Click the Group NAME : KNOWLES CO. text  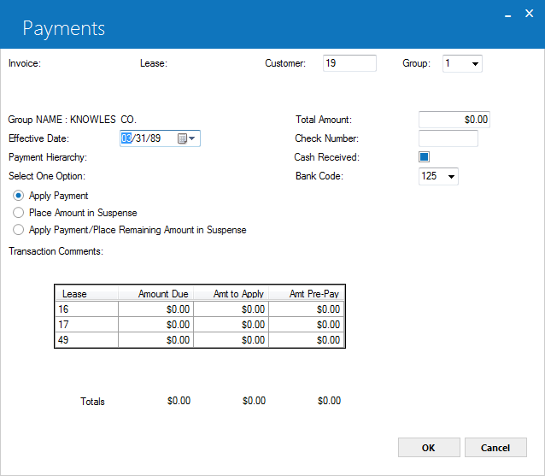[x=73, y=120]
